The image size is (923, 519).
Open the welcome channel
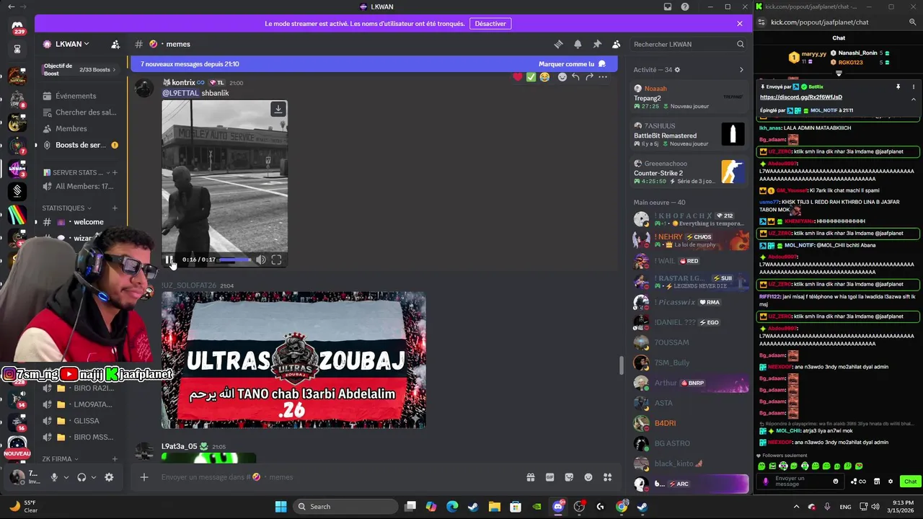point(81,222)
